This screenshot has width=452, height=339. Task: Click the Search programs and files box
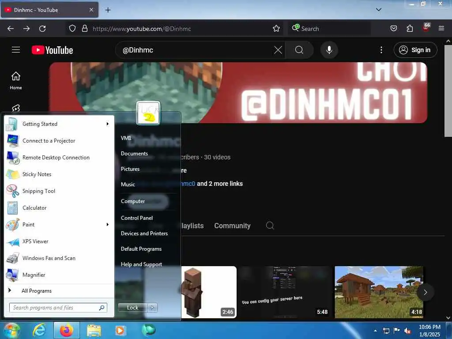point(58,308)
